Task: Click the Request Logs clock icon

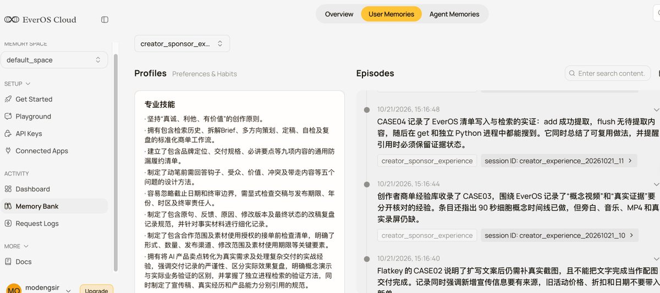Action: pos(8,223)
